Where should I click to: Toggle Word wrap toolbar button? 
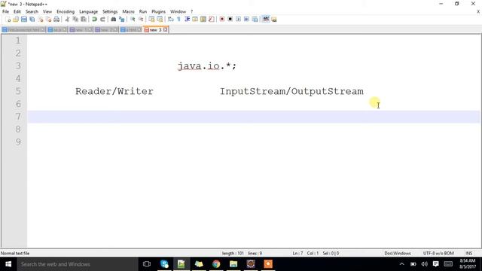pos(171,20)
